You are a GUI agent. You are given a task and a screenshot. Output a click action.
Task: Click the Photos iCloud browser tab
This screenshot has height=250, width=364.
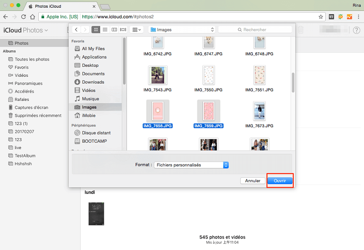coord(61,6)
